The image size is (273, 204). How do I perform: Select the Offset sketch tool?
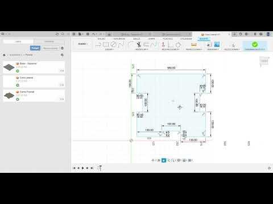[x=147, y=45]
